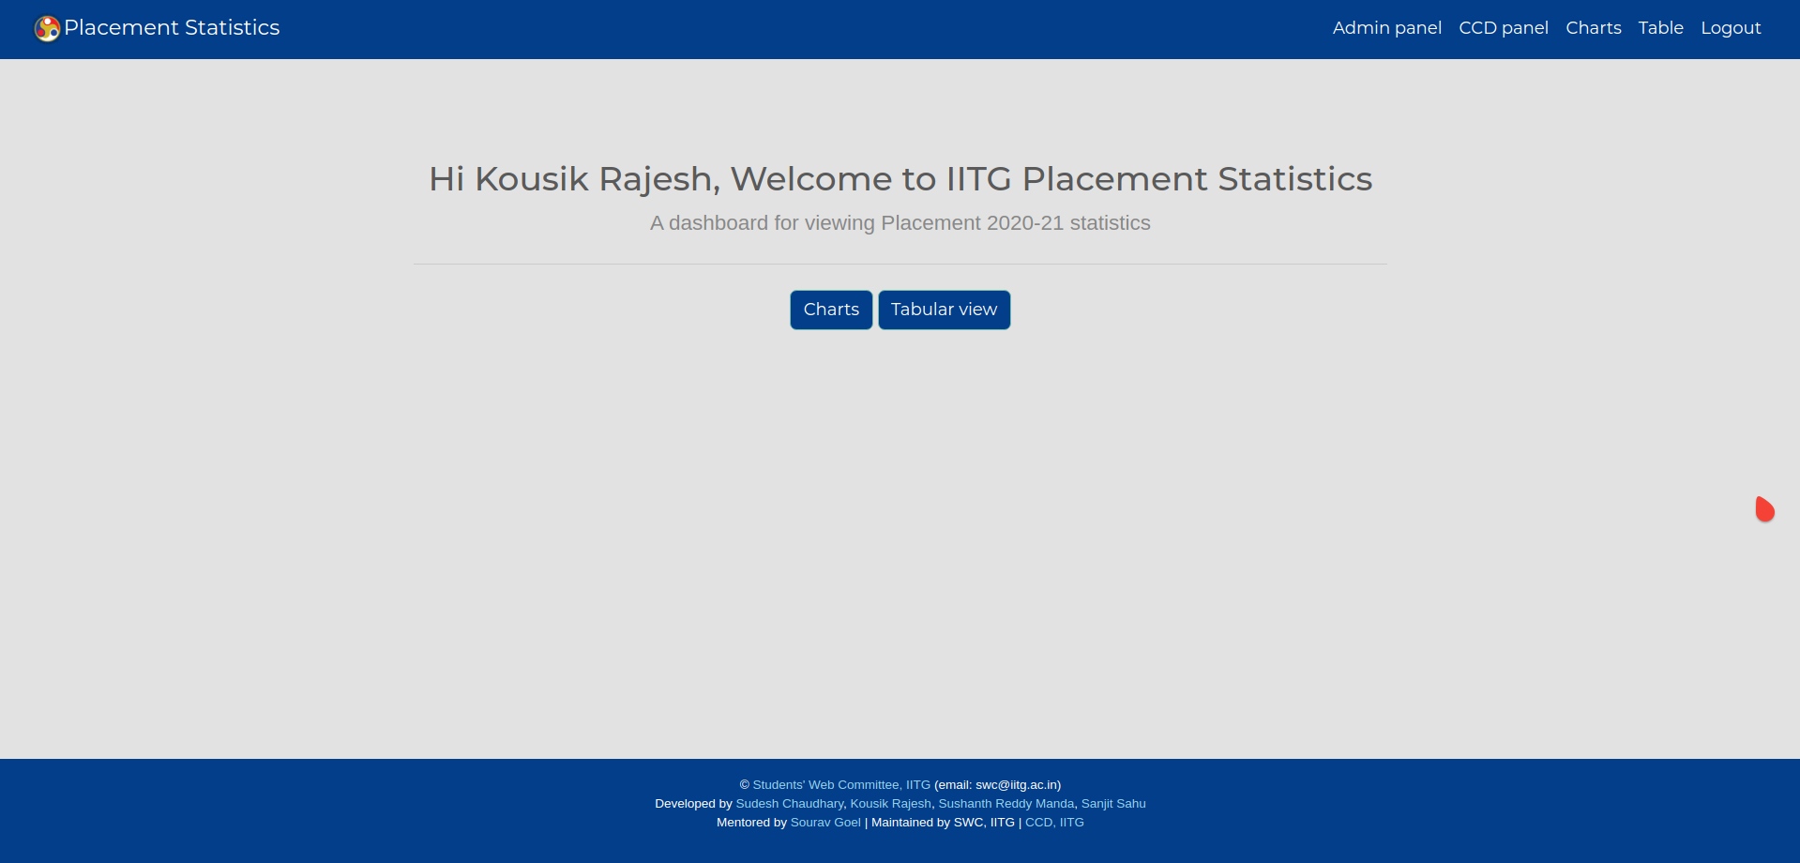Open Sourav Goel mentor link
Screen dimensions: 1800x863
tap(825, 823)
